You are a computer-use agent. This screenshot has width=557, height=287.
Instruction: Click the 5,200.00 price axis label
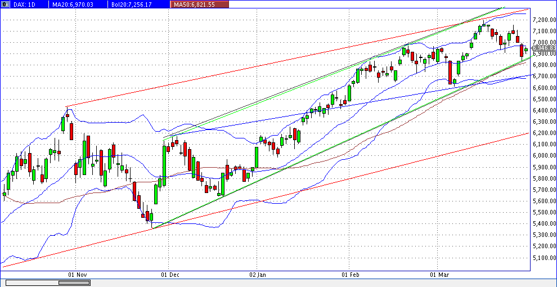click(x=544, y=246)
